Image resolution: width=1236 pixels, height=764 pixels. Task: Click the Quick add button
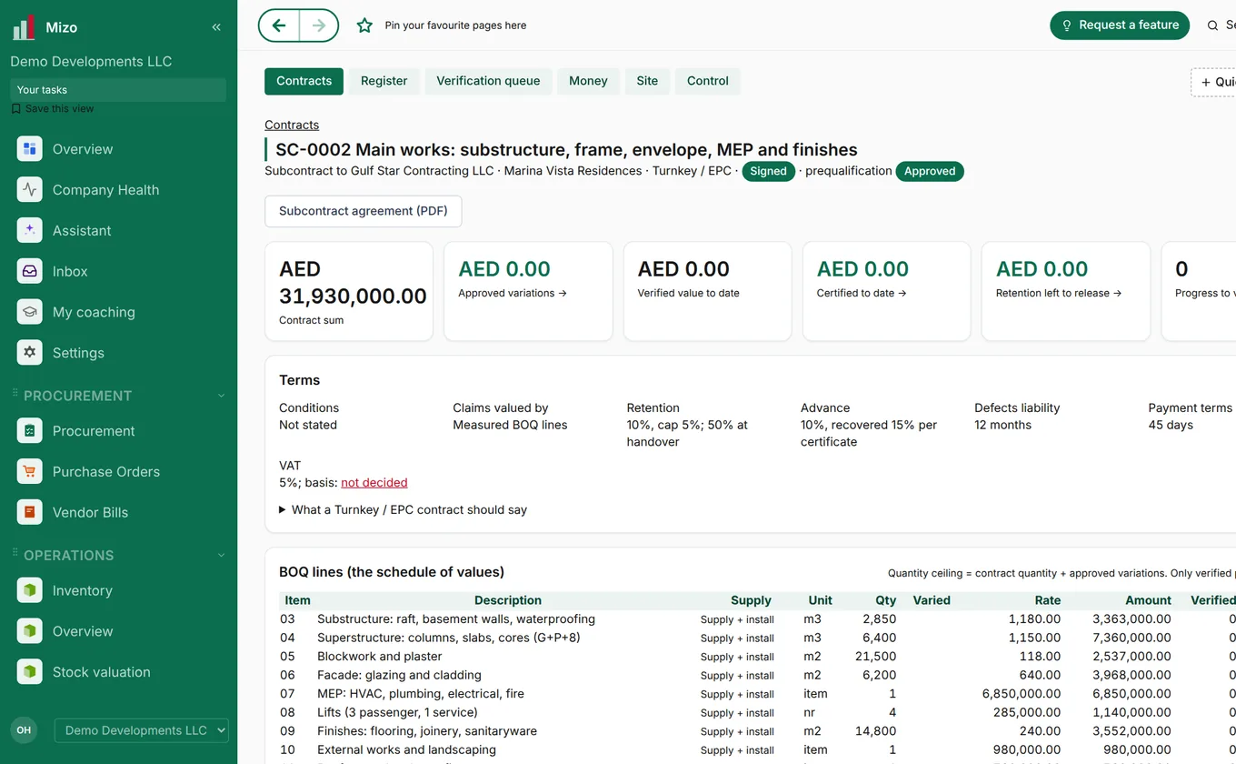(1214, 82)
